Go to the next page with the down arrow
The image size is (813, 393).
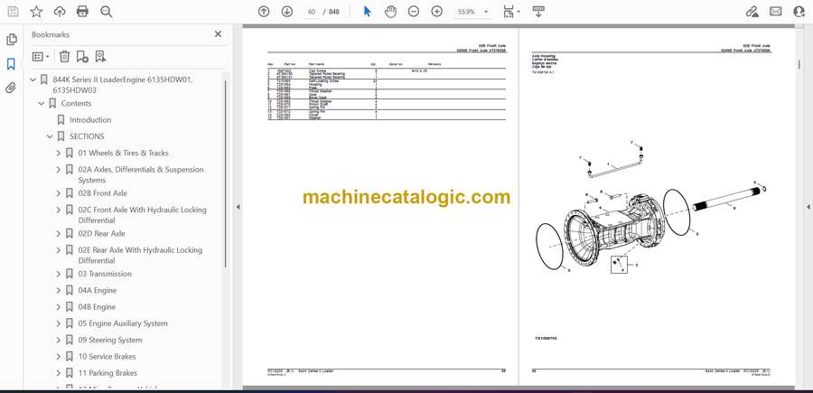[286, 12]
